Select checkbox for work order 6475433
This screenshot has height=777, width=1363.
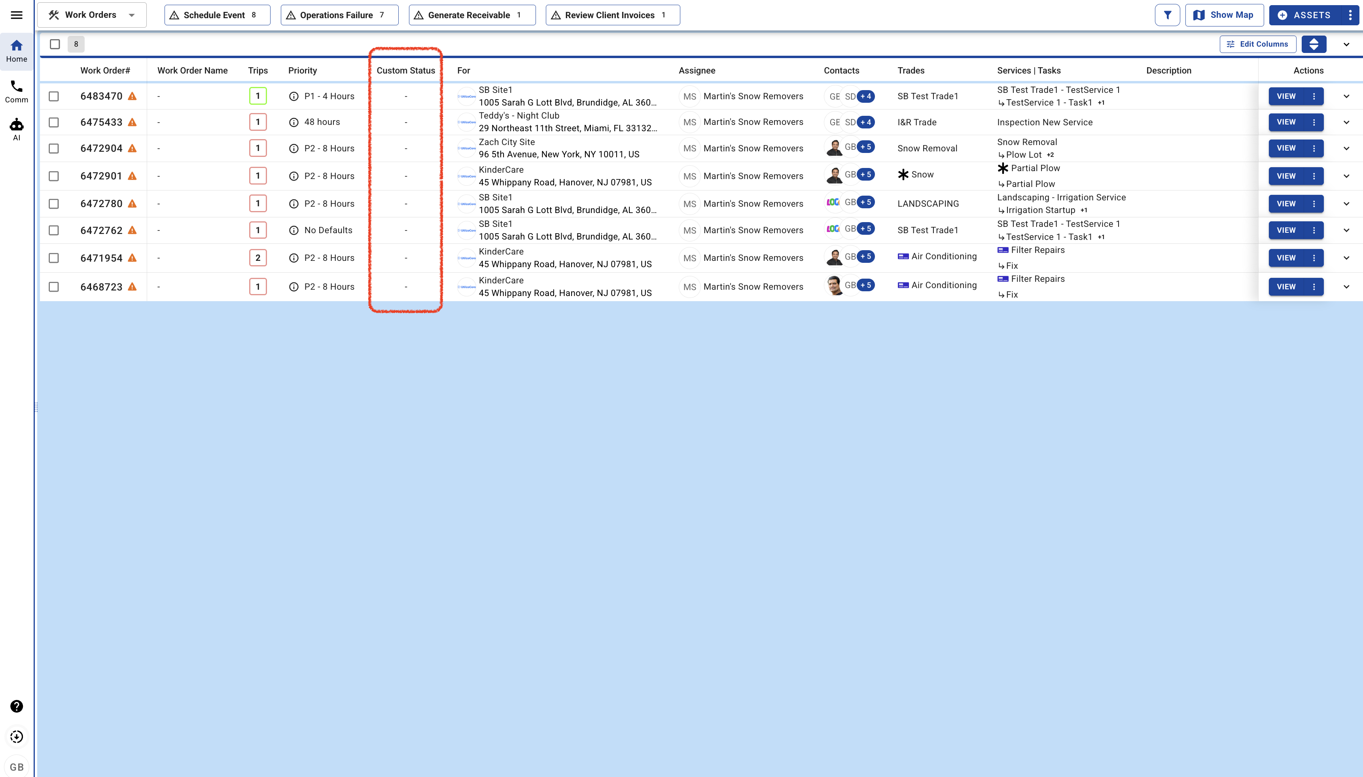coord(54,122)
